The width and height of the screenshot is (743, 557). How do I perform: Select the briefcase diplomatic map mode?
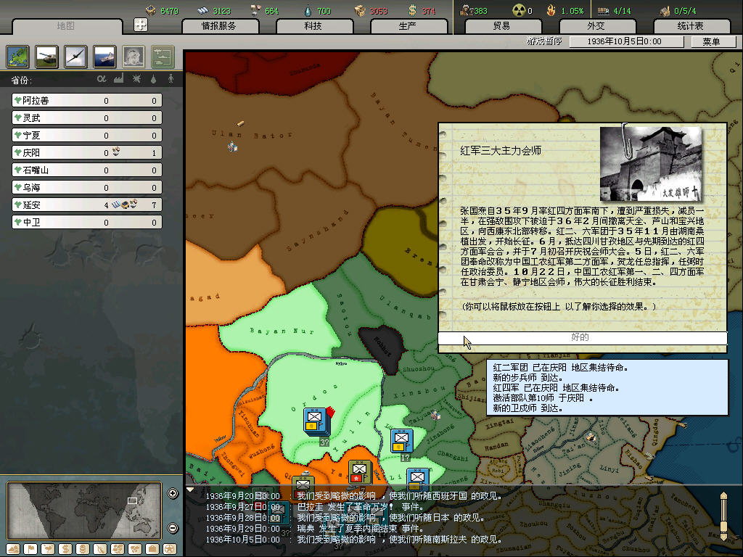152,549
